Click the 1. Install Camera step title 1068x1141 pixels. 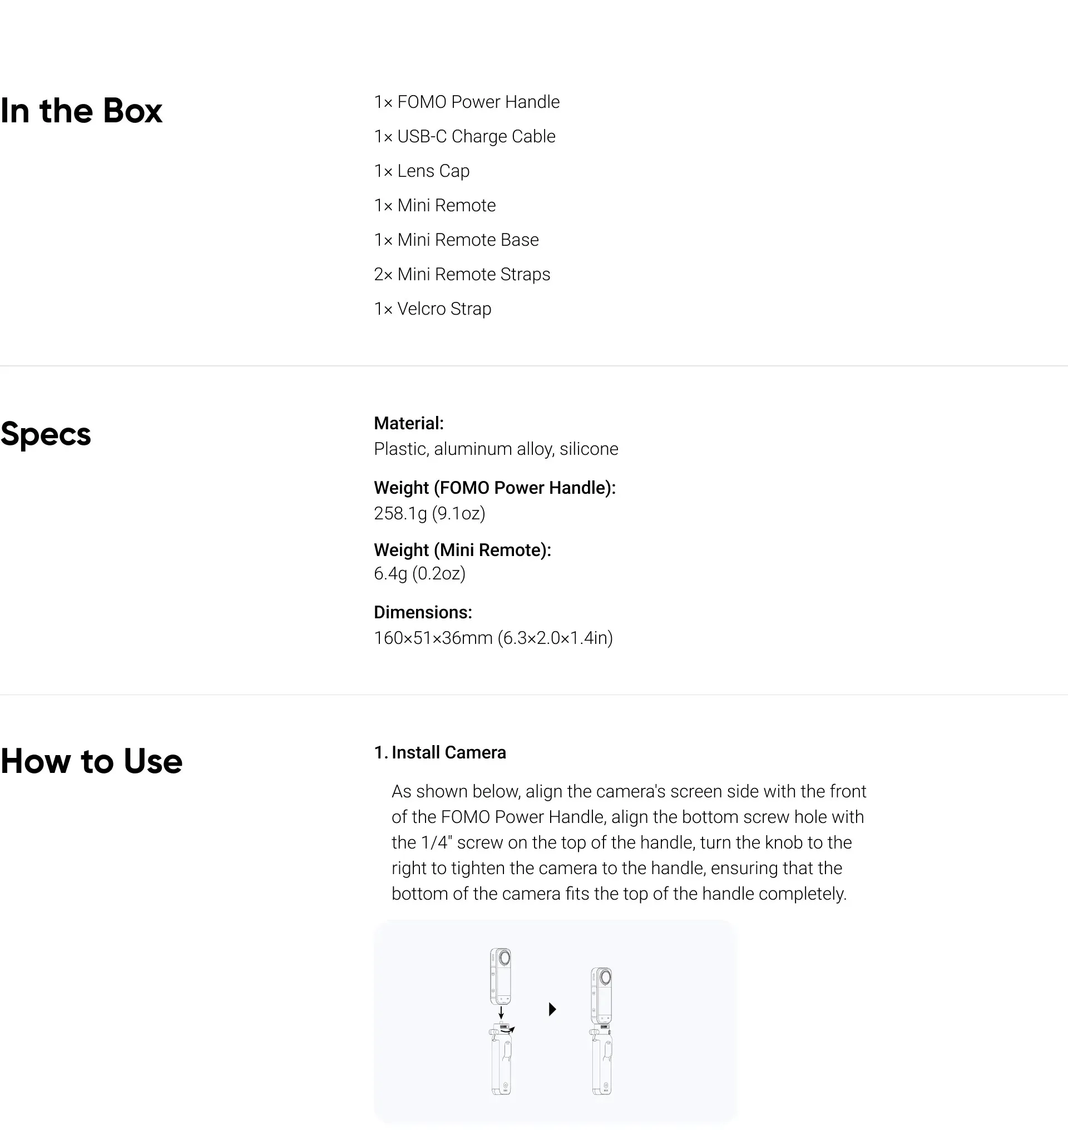coord(440,752)
